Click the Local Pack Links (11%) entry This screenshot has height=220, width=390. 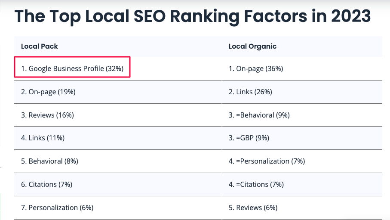(43, 138)
